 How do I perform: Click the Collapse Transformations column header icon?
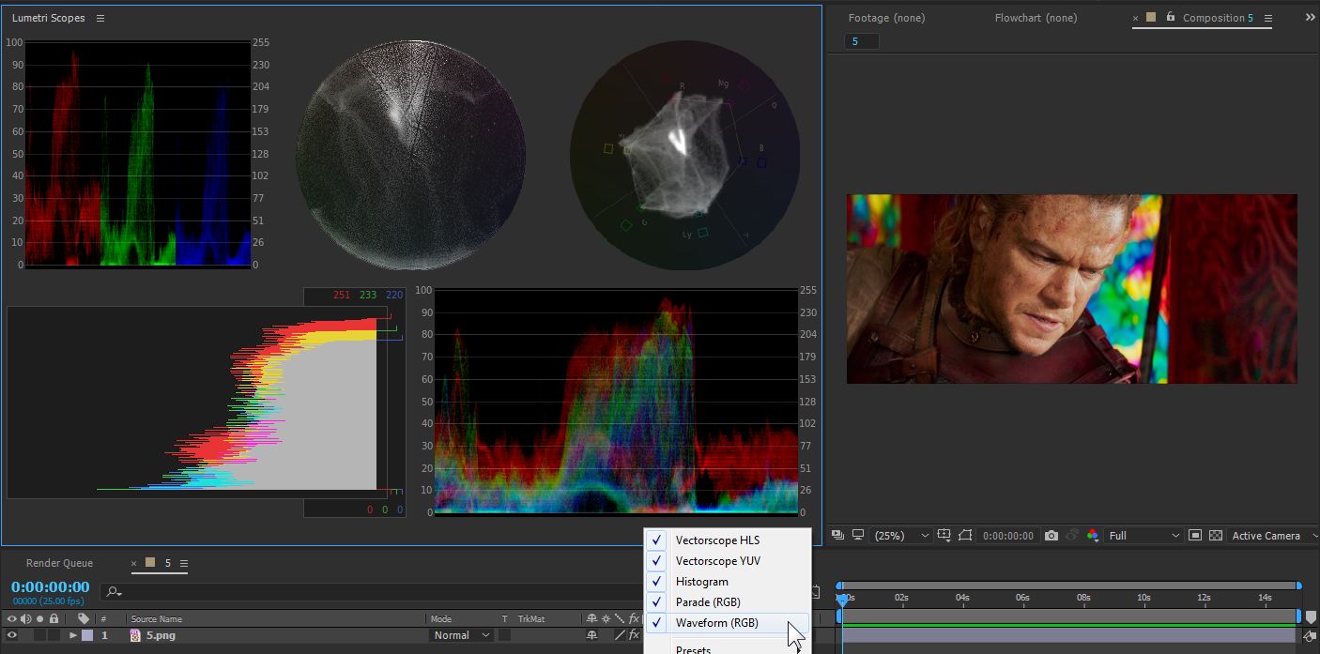[x=606, y=619]
